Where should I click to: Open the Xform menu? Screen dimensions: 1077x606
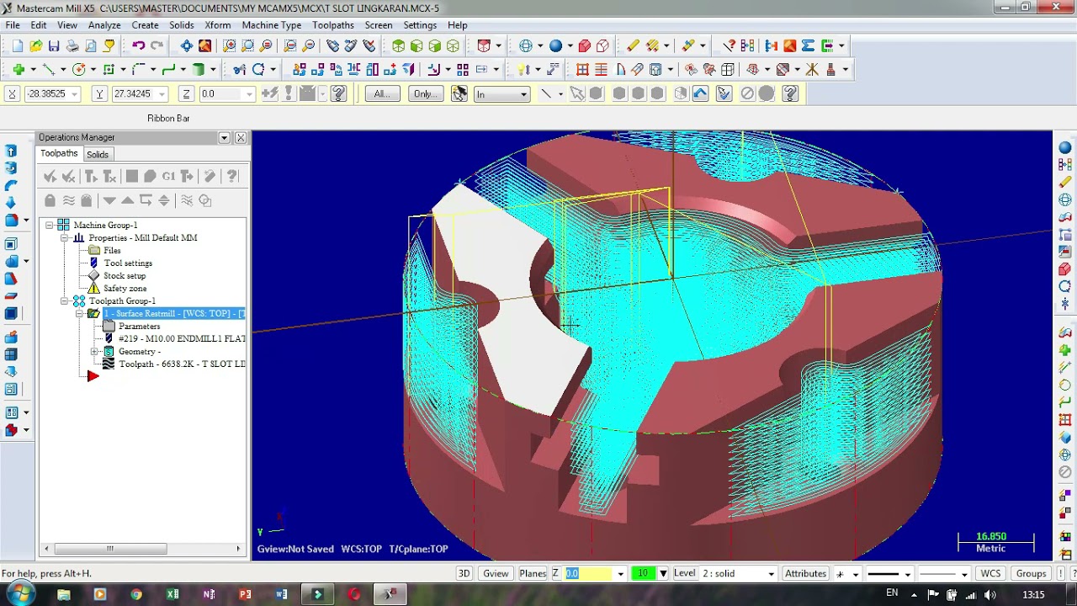(x=217, y=25)
